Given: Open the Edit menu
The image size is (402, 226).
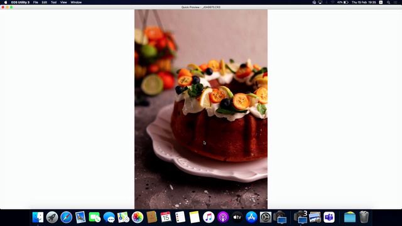Looking at the screenshot, I should [45, 3].
